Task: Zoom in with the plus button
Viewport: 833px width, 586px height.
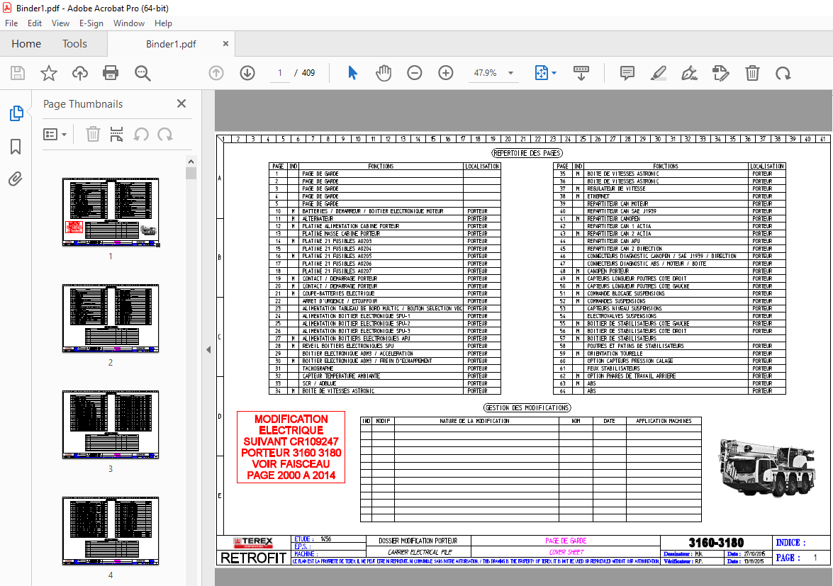Action: click(x=446, y=73)
